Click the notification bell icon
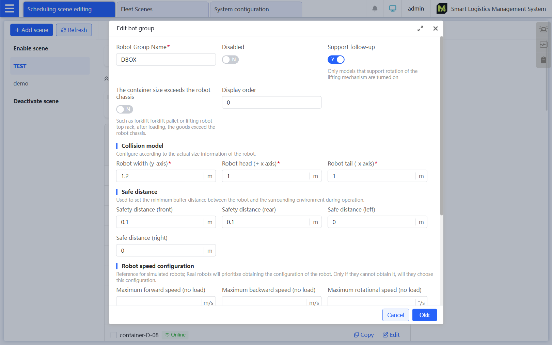The image size is (552, 345). tap(375, 9)
